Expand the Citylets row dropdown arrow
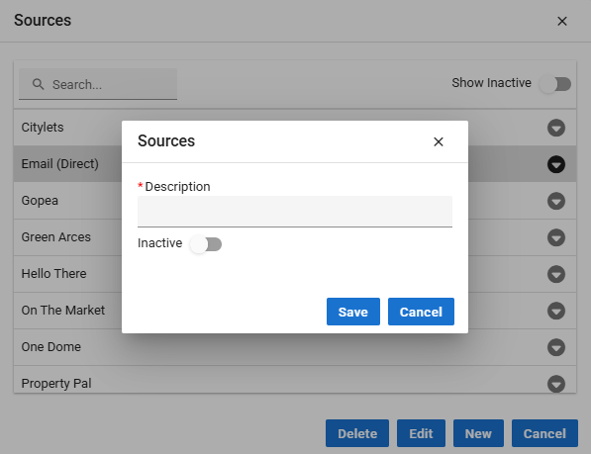The width and height of the screenshot is (591, 454). [556, 128]
